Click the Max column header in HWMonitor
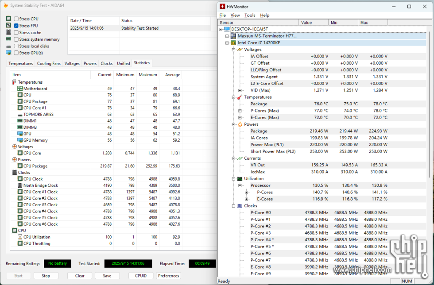The width and height of the screenshot is (434, 285). click(373, 23)
